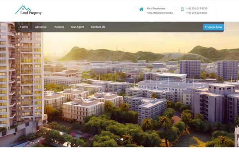Click the Pune, Maharashtra, India address text
The image size is (239, 154).
(160, 13)
